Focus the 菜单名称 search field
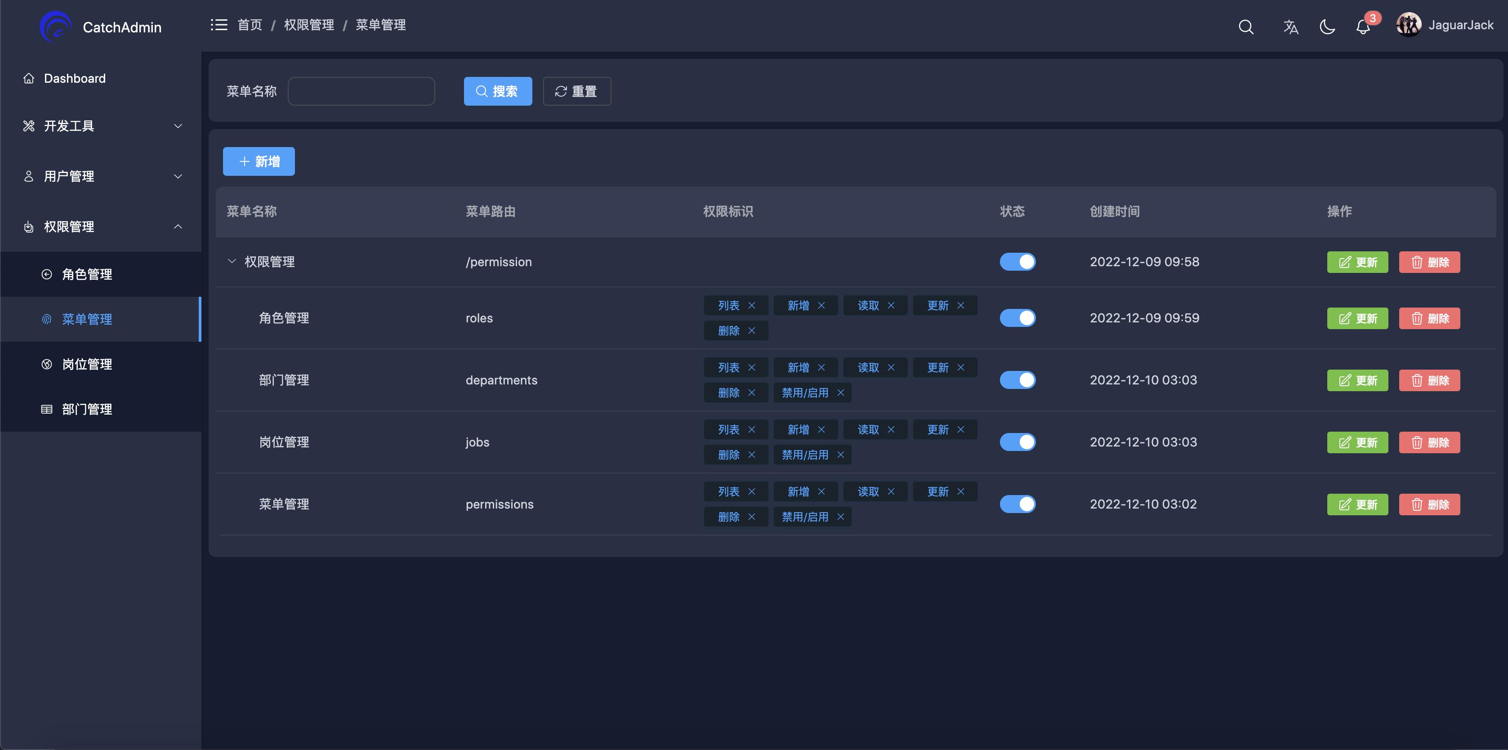This screenshot has height=750, width=1508. (x=361, y=91)
